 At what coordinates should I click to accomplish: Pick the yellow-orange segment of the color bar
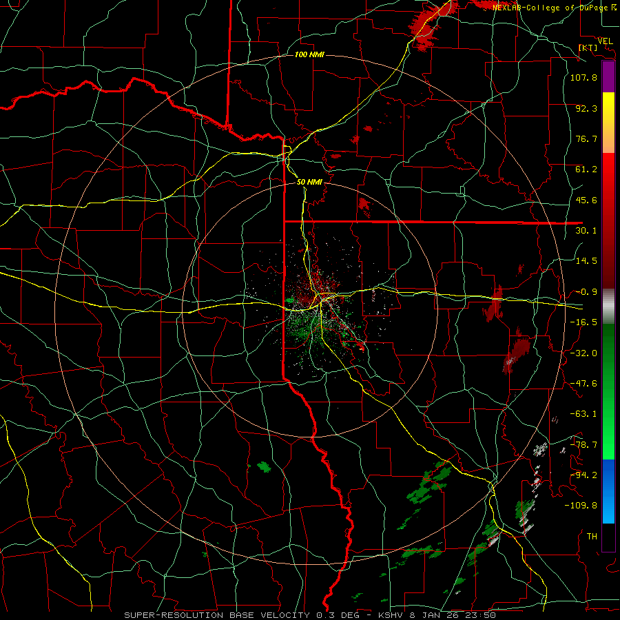point(608,123)
